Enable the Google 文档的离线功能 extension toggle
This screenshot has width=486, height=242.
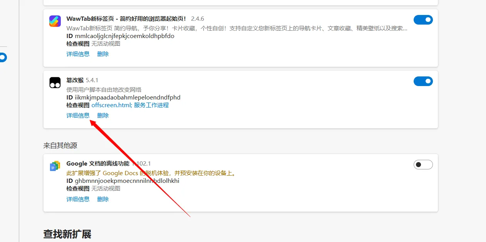click(x=423, y=164)
